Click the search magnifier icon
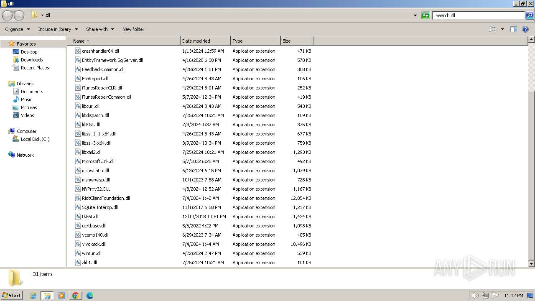The height and width of the screenshot is (301, 535). 530,15
